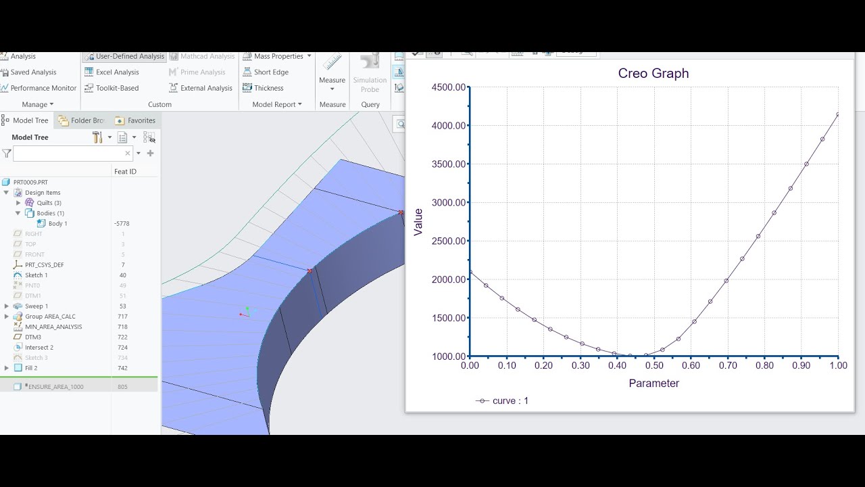The height and width of the screenshot is (487, 865).
Task: Select the highlighted geometry analysis icon at ribbon edge
Action: 399,72
